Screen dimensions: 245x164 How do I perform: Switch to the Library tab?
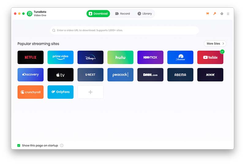(x=145, y=13)
